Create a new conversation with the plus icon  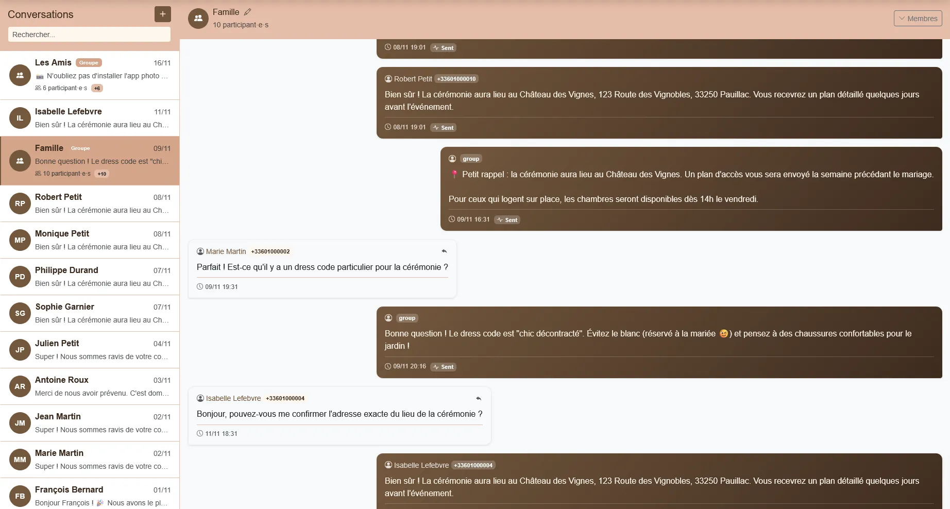(x=162, y=14)
